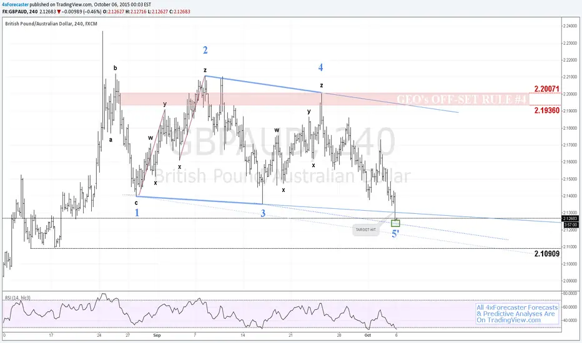582x343 pixels.
Task: Click the blue wave label 2
Action: coord(205,50)
